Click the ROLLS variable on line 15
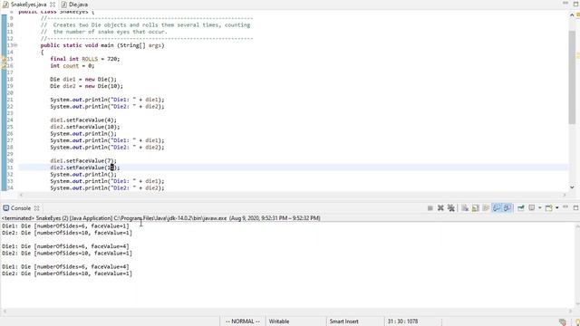580x326 pixels. coord(90,59)
